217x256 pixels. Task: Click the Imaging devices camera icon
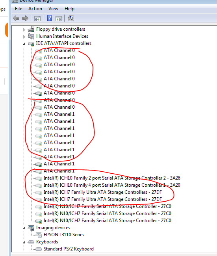[31, 228]
